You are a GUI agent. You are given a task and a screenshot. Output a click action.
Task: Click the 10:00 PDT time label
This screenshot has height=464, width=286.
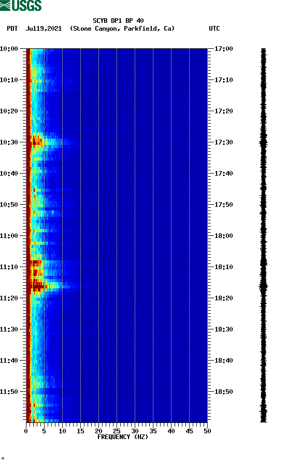coord(9,48)
